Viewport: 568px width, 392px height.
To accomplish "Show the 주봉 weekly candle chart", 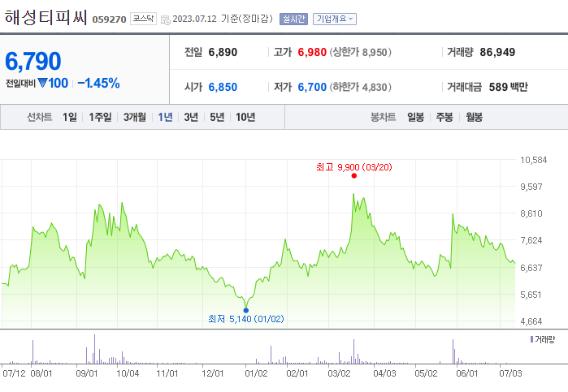I will coord(444,117).
